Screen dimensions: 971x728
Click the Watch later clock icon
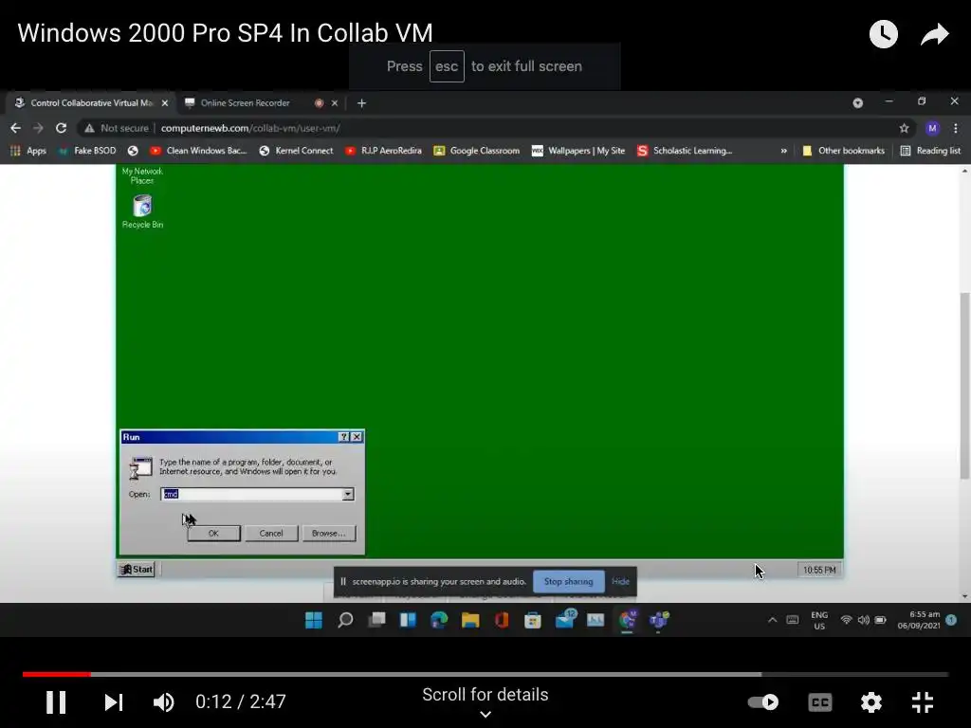pyautogui.click(x=883, y=34)
